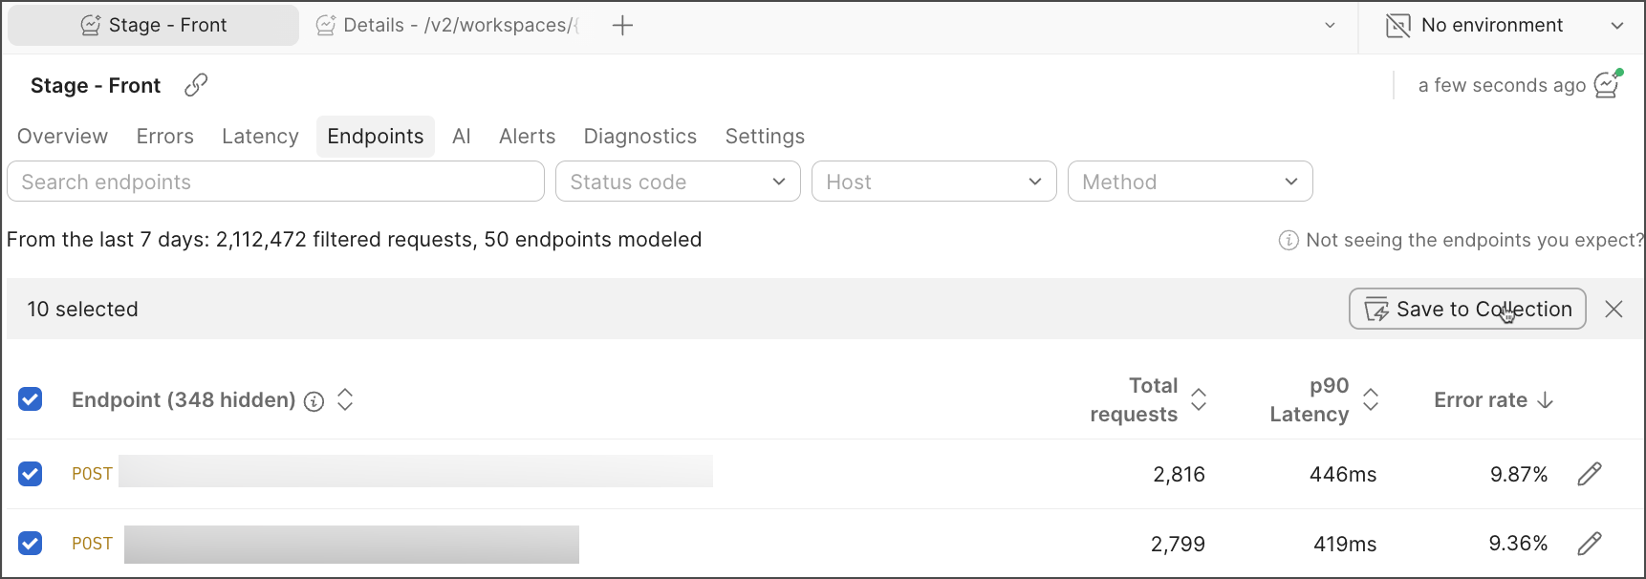Dismiss the 10 selected bar with X

(1614, 309)
